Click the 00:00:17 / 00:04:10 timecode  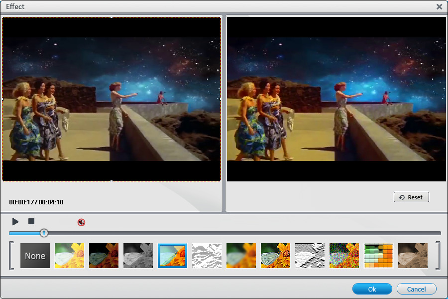(36, 202)
